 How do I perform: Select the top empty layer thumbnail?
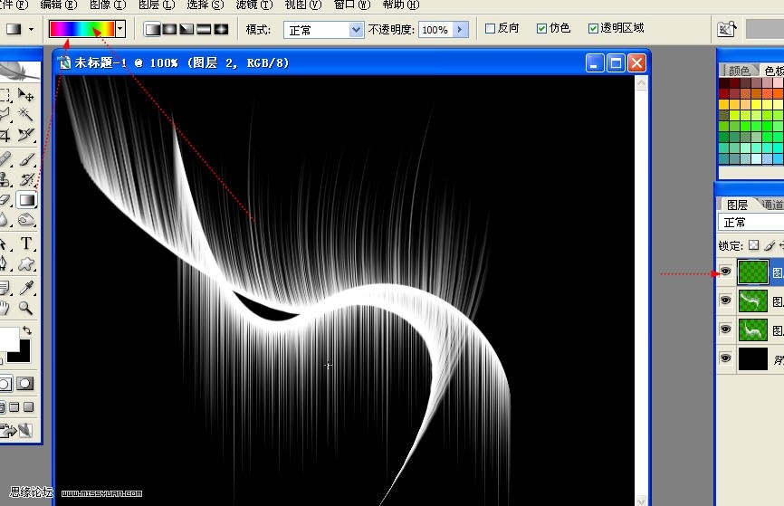753,272
